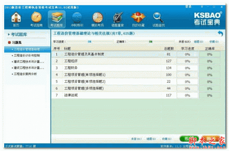Click the chapter title 工程造价管理基础理论与相关法规
The image size is (229, 151).
[x=94, y=34]
